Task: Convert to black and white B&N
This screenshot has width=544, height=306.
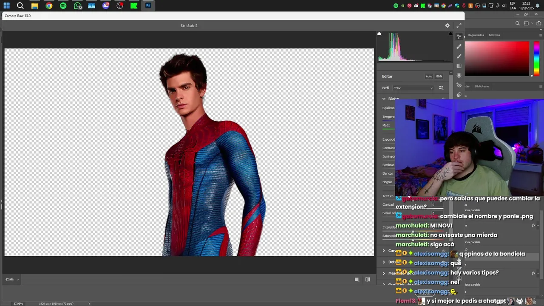Action: pyautogui.click(x=439, y=76)
